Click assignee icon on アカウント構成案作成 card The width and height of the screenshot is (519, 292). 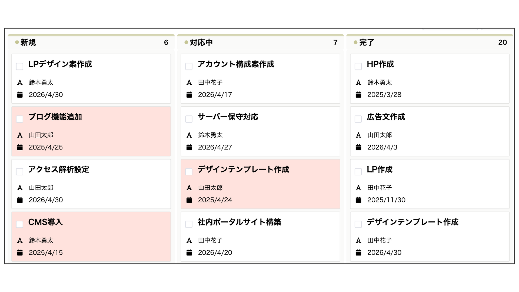[189, 82]
